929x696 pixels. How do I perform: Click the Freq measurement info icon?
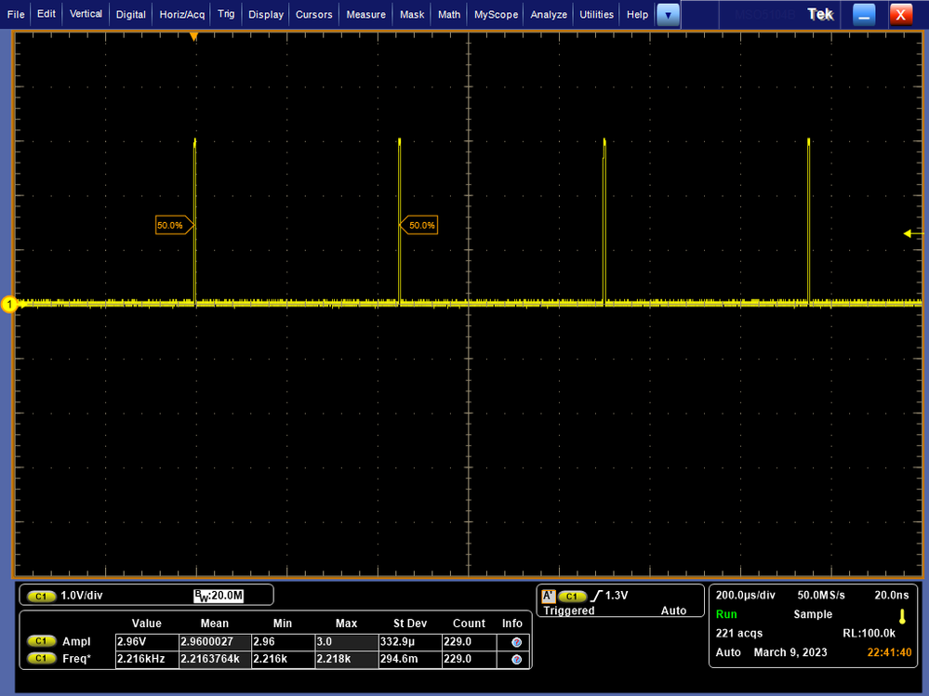click(x=515, y=659)
